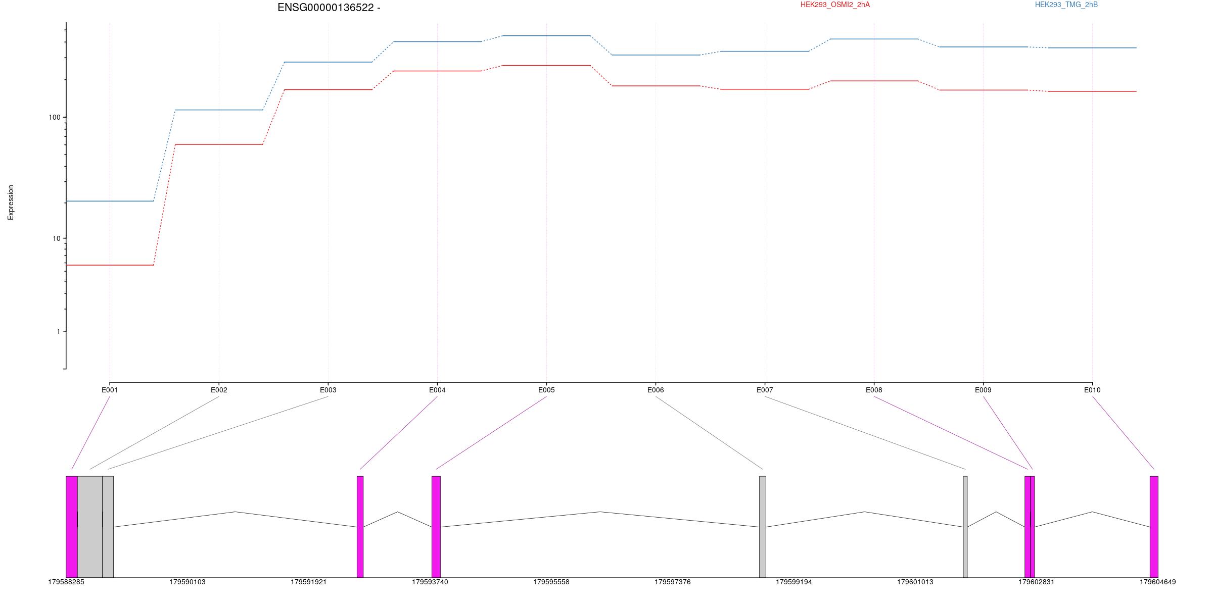The image size is (1213, 606).
Task: Click the blue expression segment above E010
Action: 1092,48
